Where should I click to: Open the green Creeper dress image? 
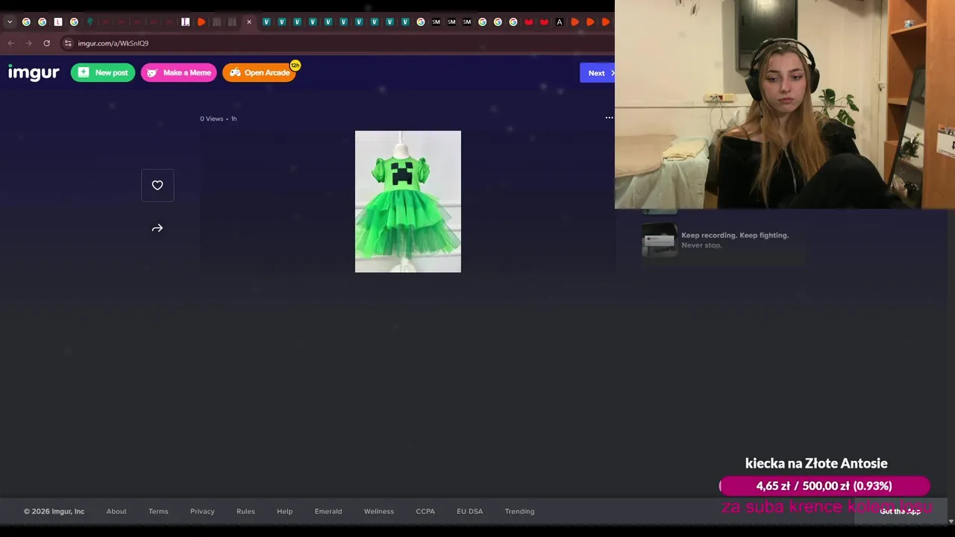408,201
